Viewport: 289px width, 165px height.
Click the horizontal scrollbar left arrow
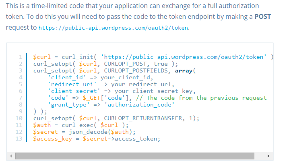tap(11, 156)
